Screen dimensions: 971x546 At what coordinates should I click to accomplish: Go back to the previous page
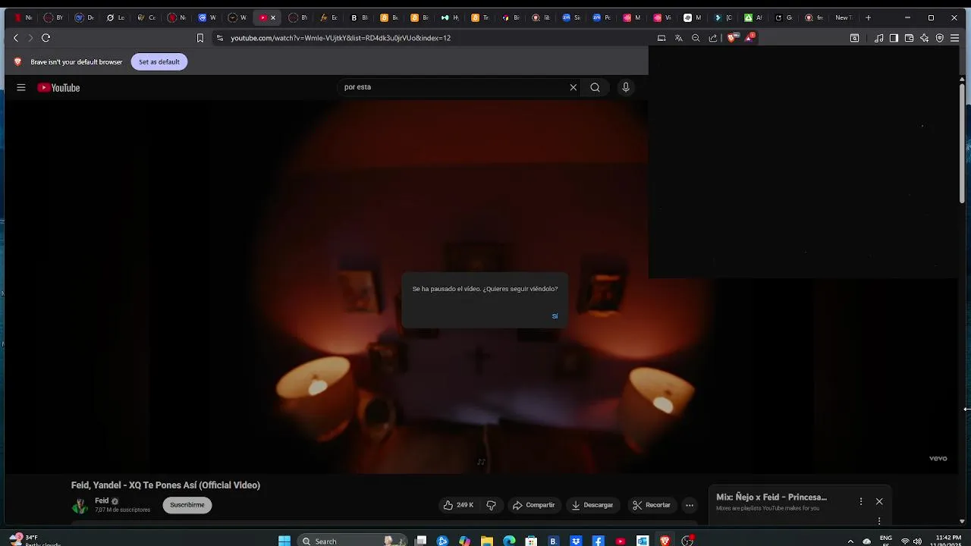point(16,38)
